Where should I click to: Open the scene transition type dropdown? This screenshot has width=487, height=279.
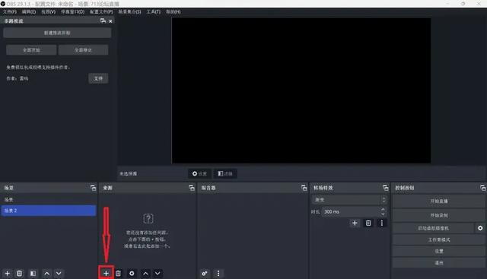click(349, 200)
